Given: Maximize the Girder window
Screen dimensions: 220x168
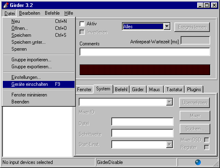Looking at the screenshot, I should (207, 5).
